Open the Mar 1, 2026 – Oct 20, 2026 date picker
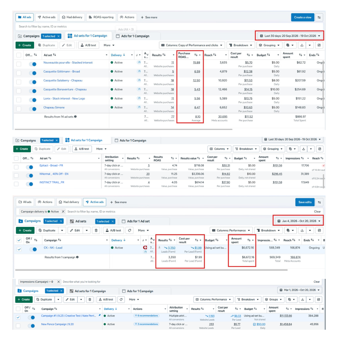Screen dimensions: 338x338 (300, 290)
